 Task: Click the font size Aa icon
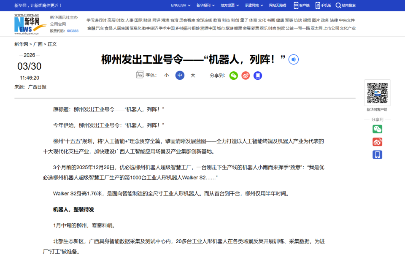(x=140, y=75)
